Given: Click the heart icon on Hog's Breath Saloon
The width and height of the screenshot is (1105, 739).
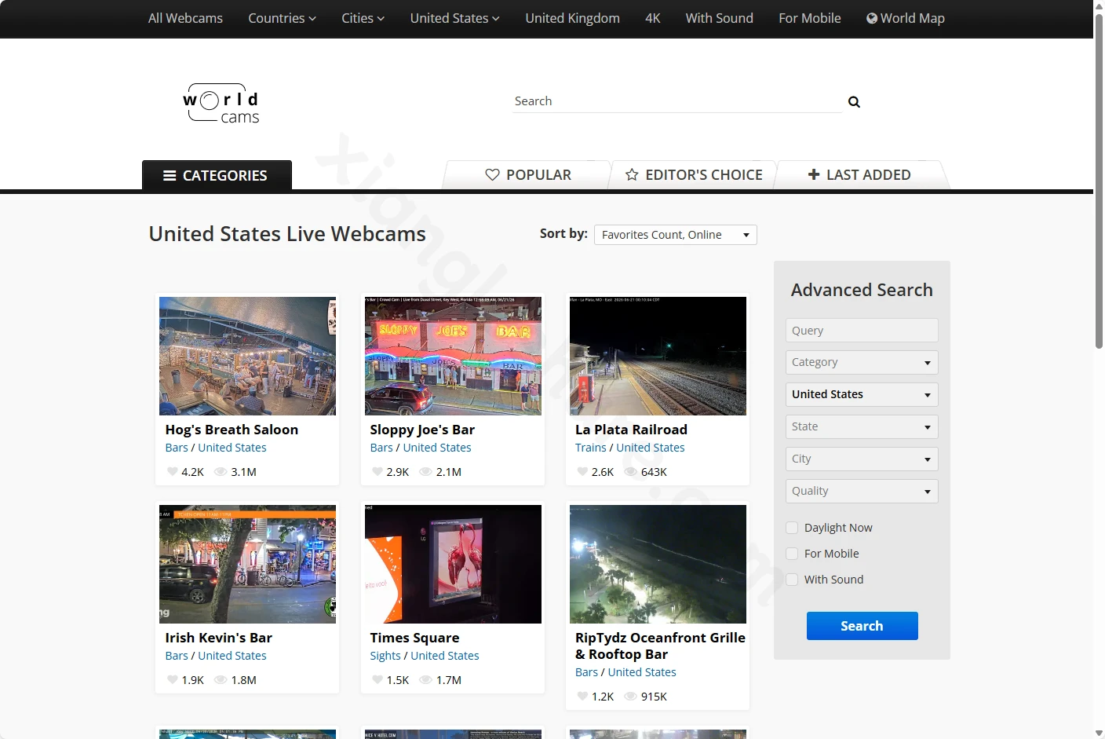Looking at the screenshot, I should point(173,472).
